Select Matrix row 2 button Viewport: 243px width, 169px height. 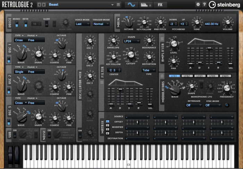(108, 126)
